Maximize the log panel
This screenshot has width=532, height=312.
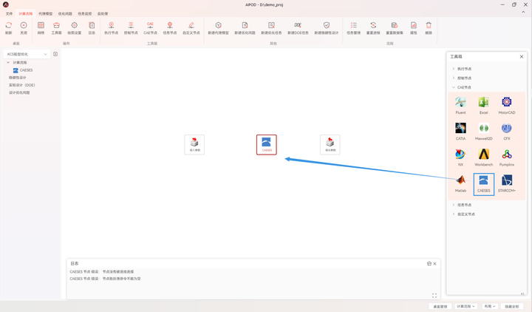click(434, 295)
